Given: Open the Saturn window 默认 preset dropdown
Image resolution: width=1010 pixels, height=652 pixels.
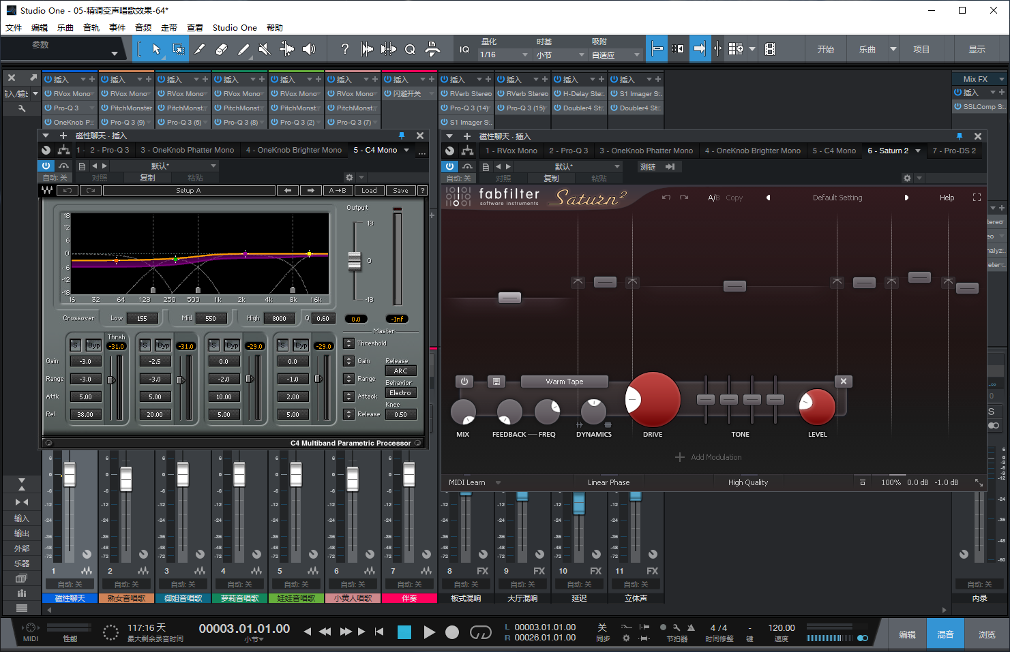Looking at the screenshot, I should click(568, 166).
